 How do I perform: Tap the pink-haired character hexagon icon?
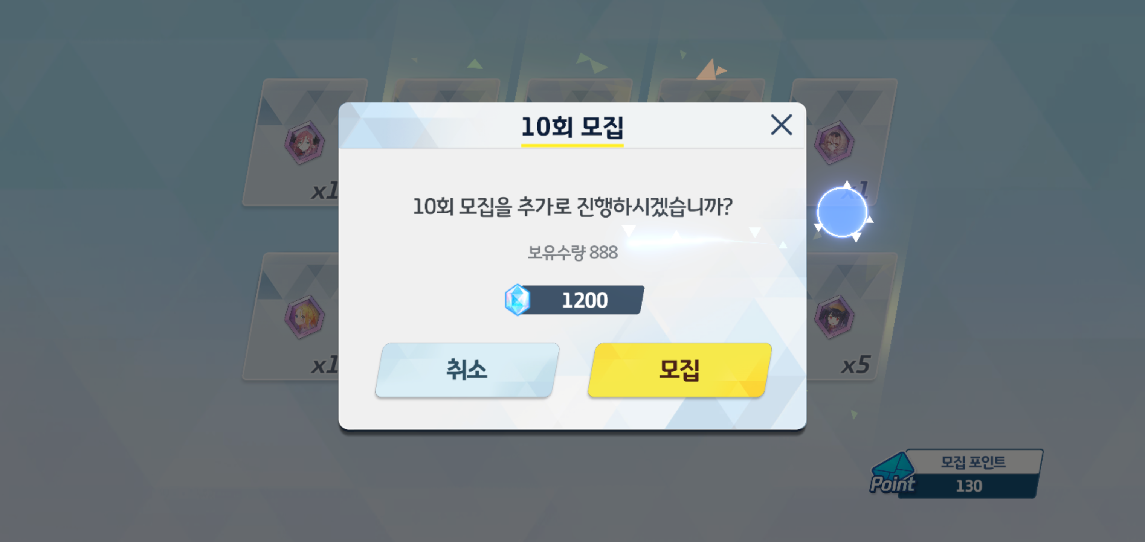(x=304, y=143)
